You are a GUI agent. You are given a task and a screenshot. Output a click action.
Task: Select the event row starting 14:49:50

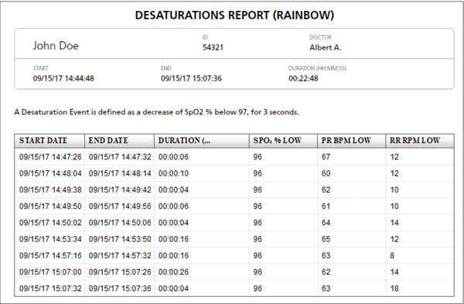(234, 207)
